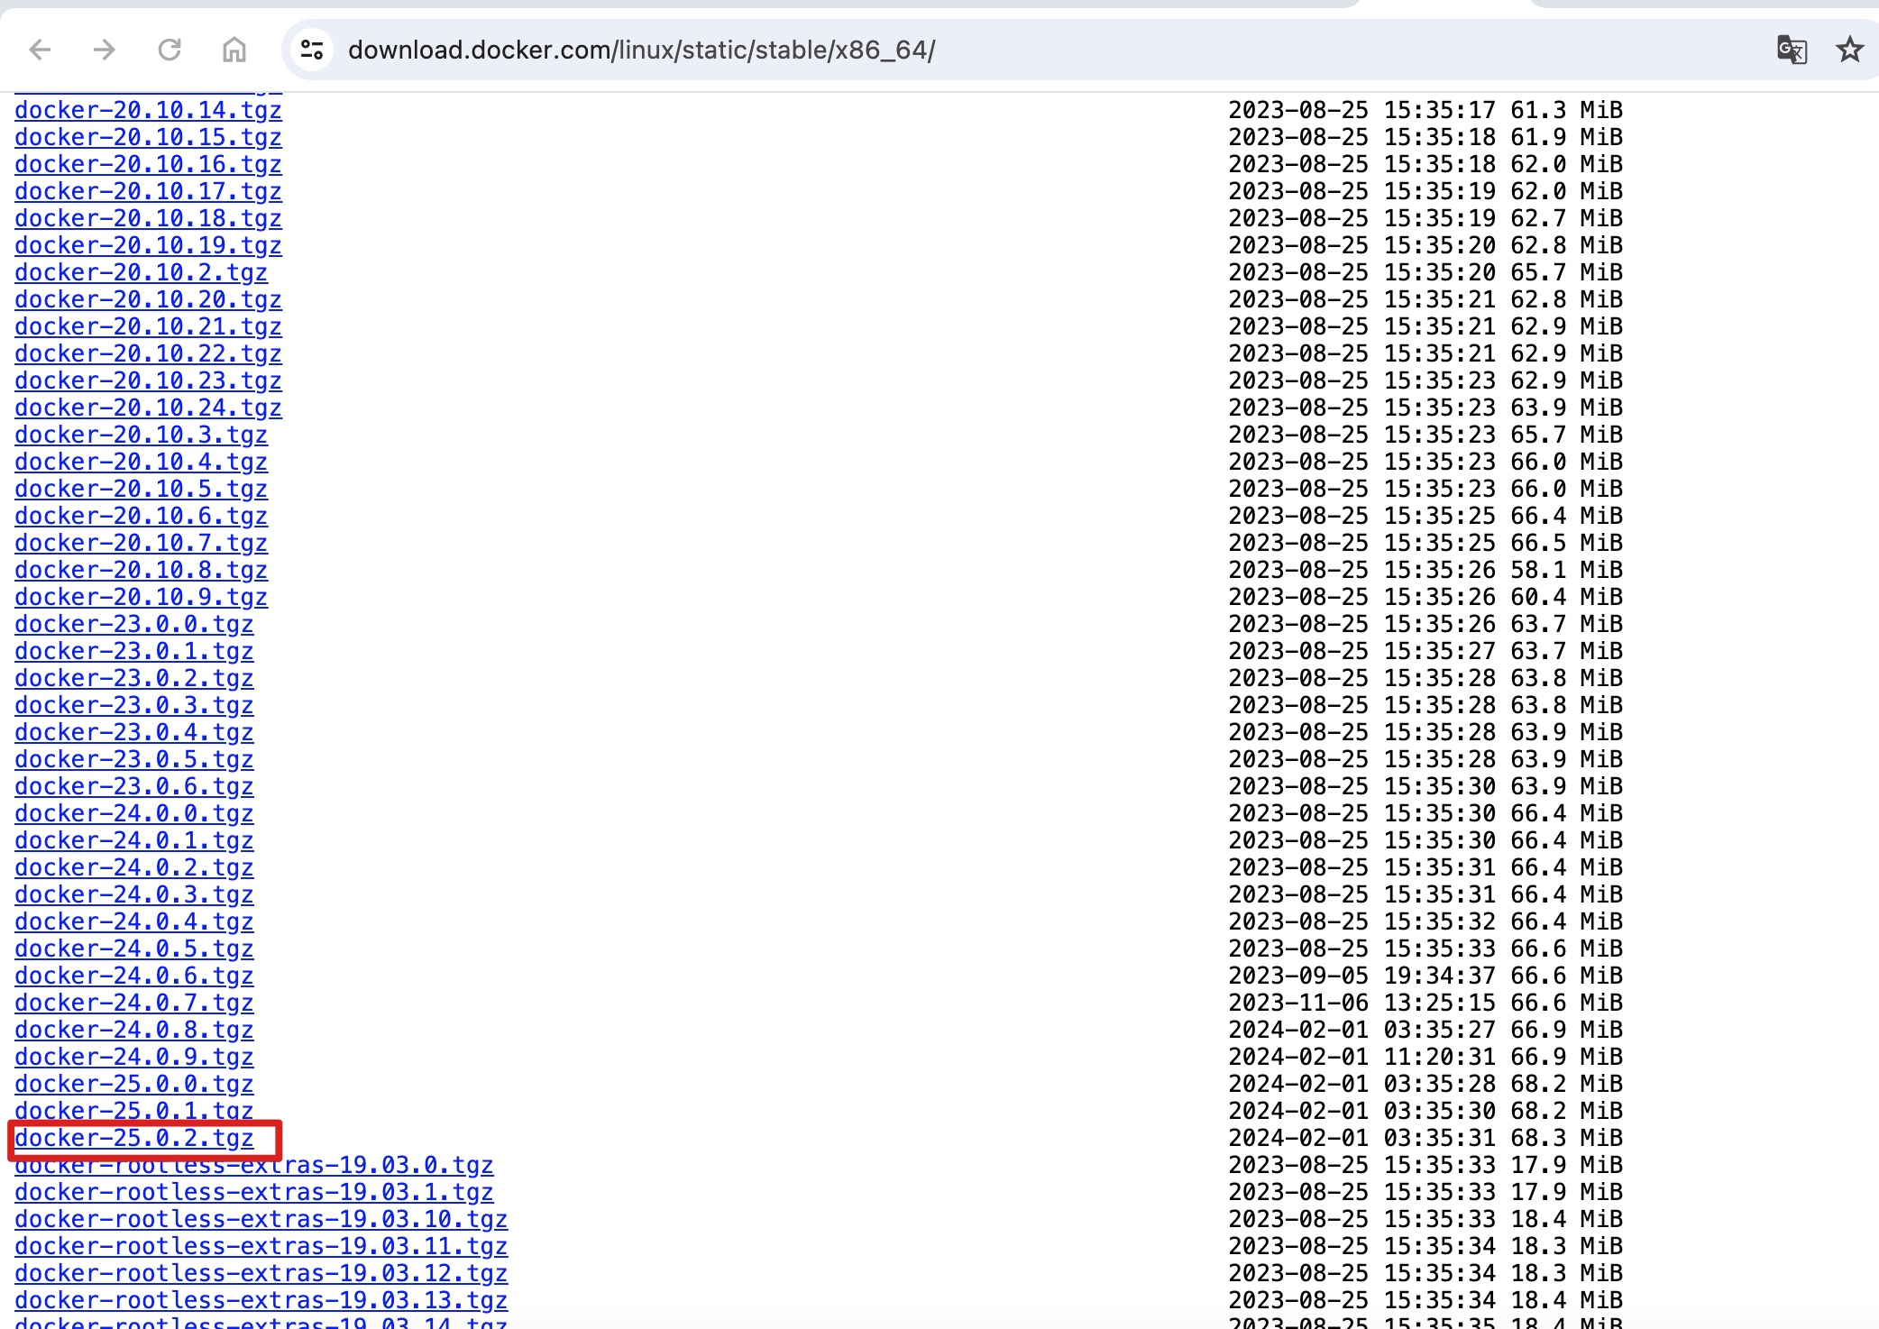Screen dimensions: 1879x1329
Task: Bookmark this page with star icon
Action: pyautogui.click(x=1849, y=50)
